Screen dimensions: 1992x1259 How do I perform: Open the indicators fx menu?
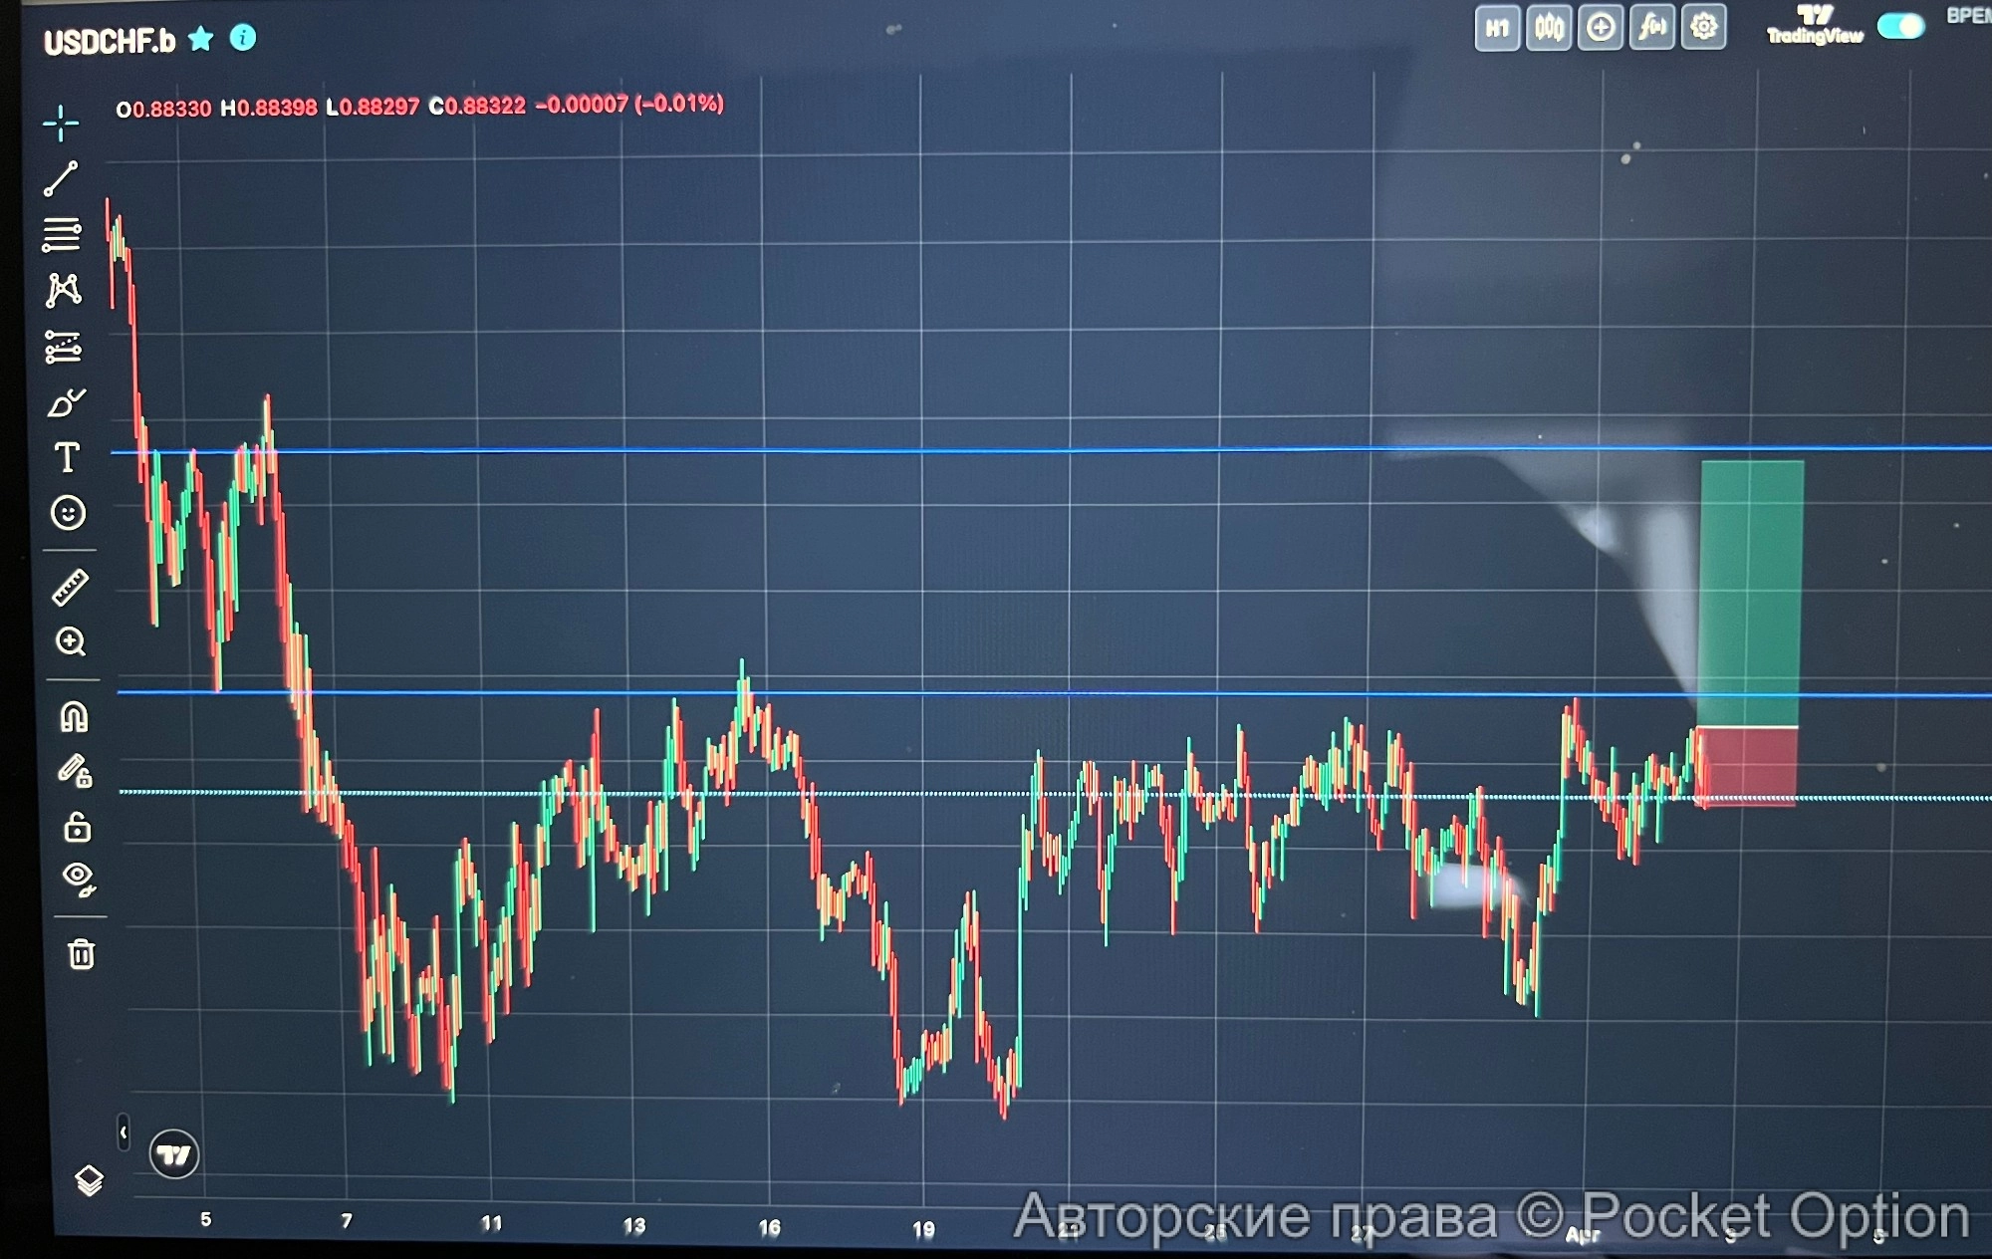click(1652, 27)
